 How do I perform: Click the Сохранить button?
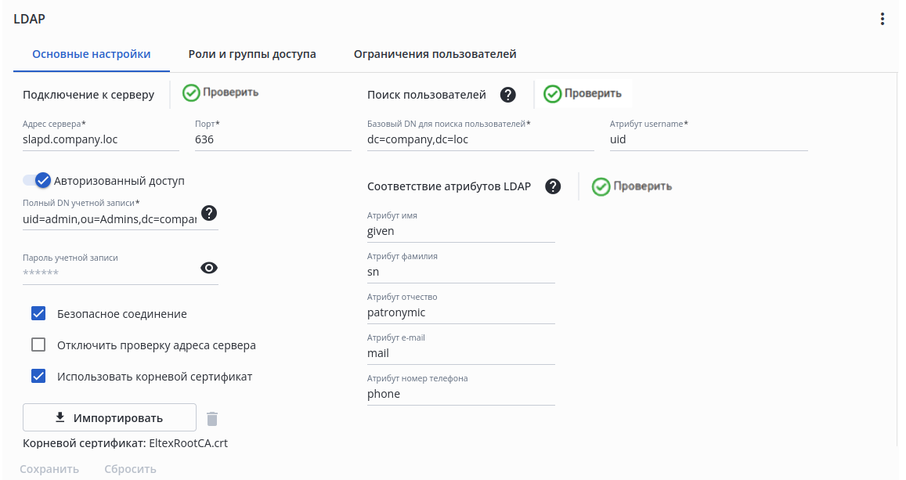(49, 469)
